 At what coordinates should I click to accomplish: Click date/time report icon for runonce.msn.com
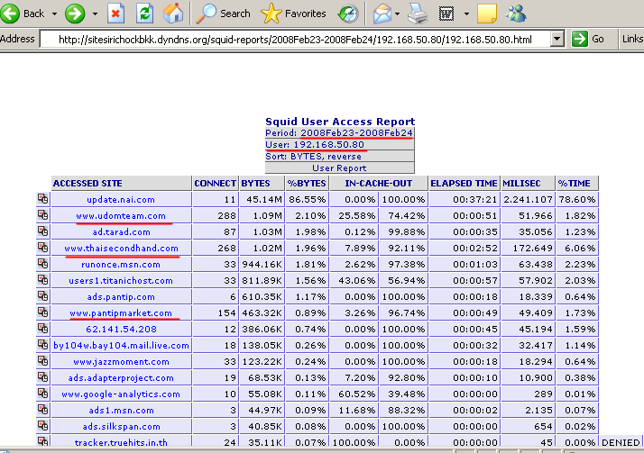click(x=43, y=264)
